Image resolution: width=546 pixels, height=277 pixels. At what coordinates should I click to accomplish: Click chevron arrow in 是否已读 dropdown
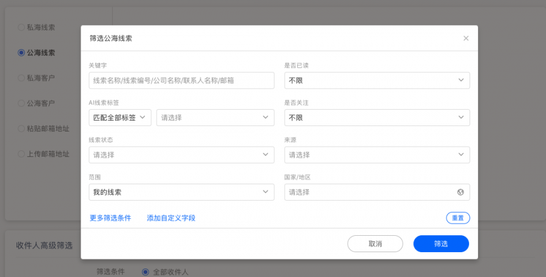[461, 80]
